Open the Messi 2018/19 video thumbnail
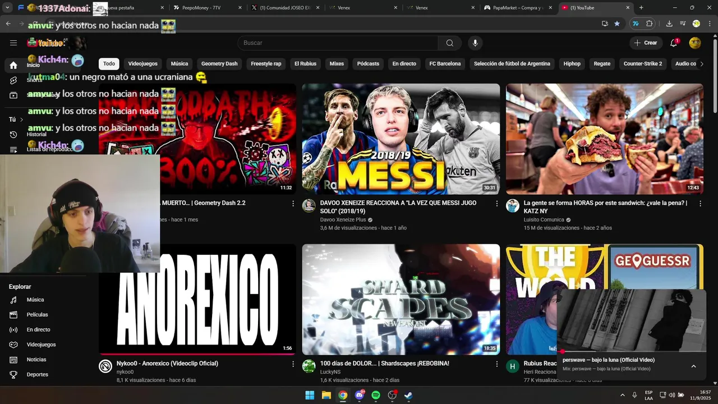Viewport: 718px width, 404px height. (401, 139)
